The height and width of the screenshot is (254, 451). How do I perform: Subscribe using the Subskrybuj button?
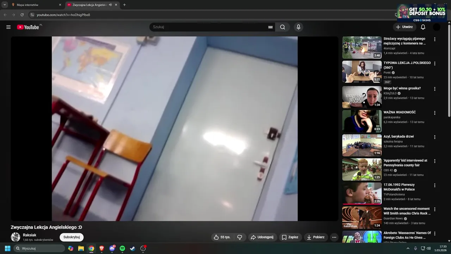[72, 237]
